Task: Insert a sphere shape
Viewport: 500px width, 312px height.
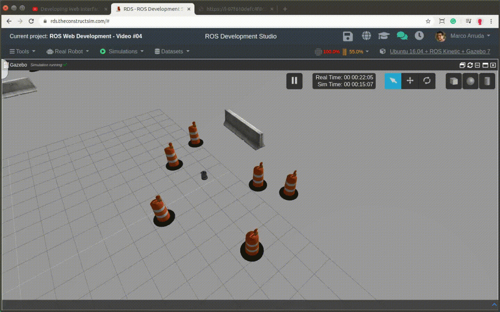Action: tap(471, 81)
